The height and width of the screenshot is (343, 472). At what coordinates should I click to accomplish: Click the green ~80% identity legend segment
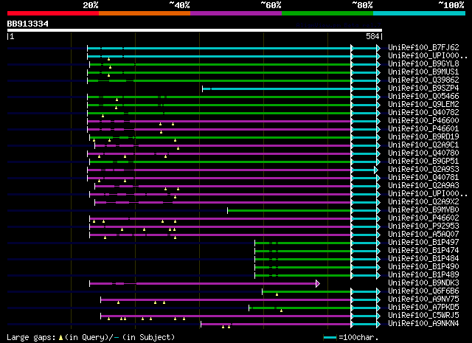tap(327, 13)
